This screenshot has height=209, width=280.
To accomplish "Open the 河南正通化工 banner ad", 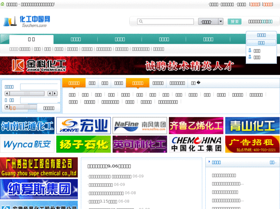I will (27, 125).
